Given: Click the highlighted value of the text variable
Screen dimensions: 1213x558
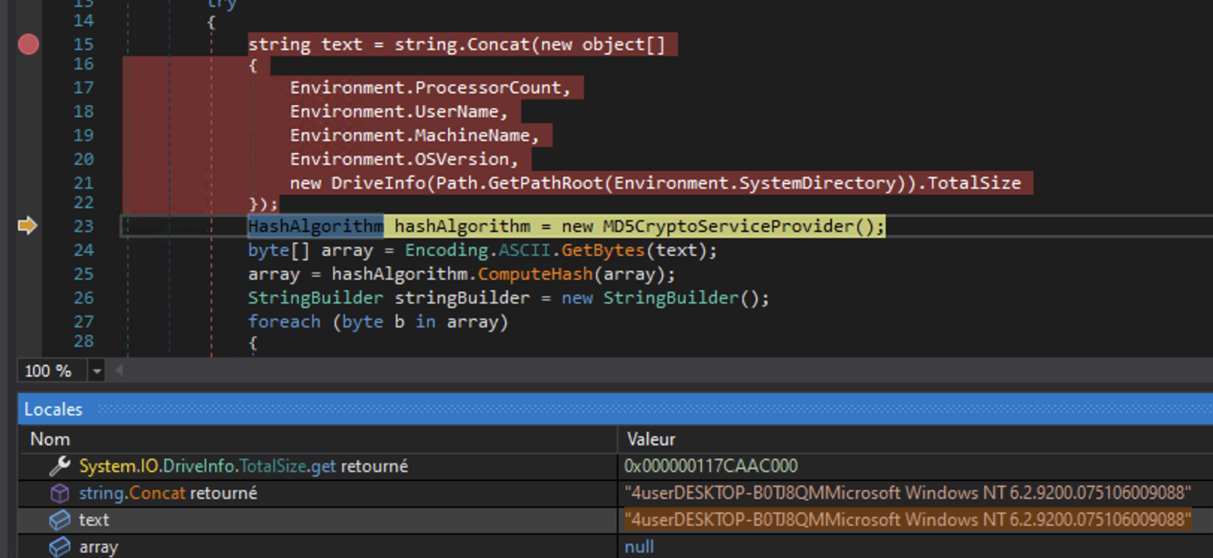Looking at the screenshot, I should coord(907,520).
